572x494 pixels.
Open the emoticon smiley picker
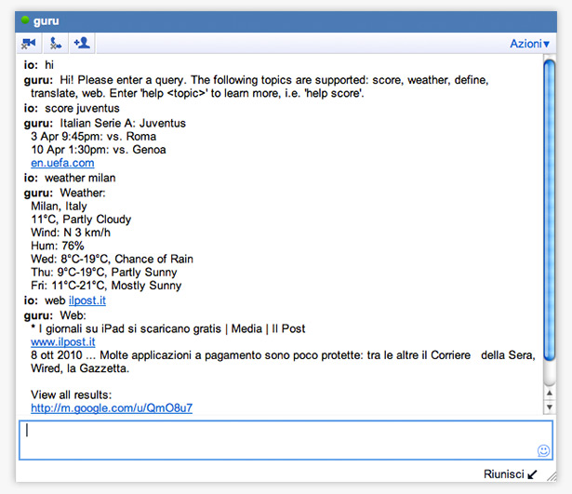pos(543,450)
